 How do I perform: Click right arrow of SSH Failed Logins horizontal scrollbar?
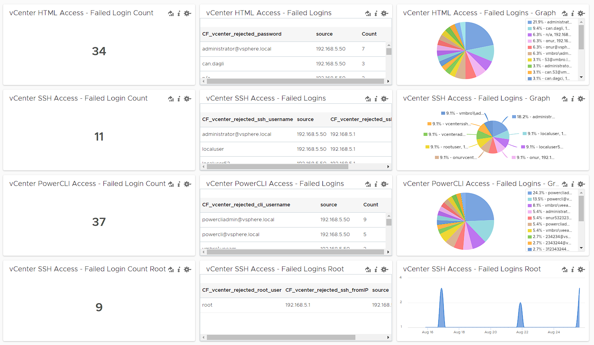coord(388,167)
